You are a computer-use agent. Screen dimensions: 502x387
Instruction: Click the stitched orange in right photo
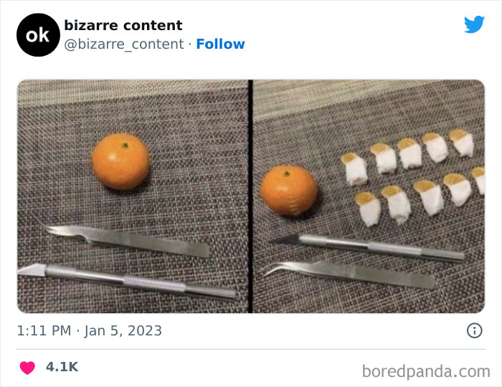pos(288,190)
